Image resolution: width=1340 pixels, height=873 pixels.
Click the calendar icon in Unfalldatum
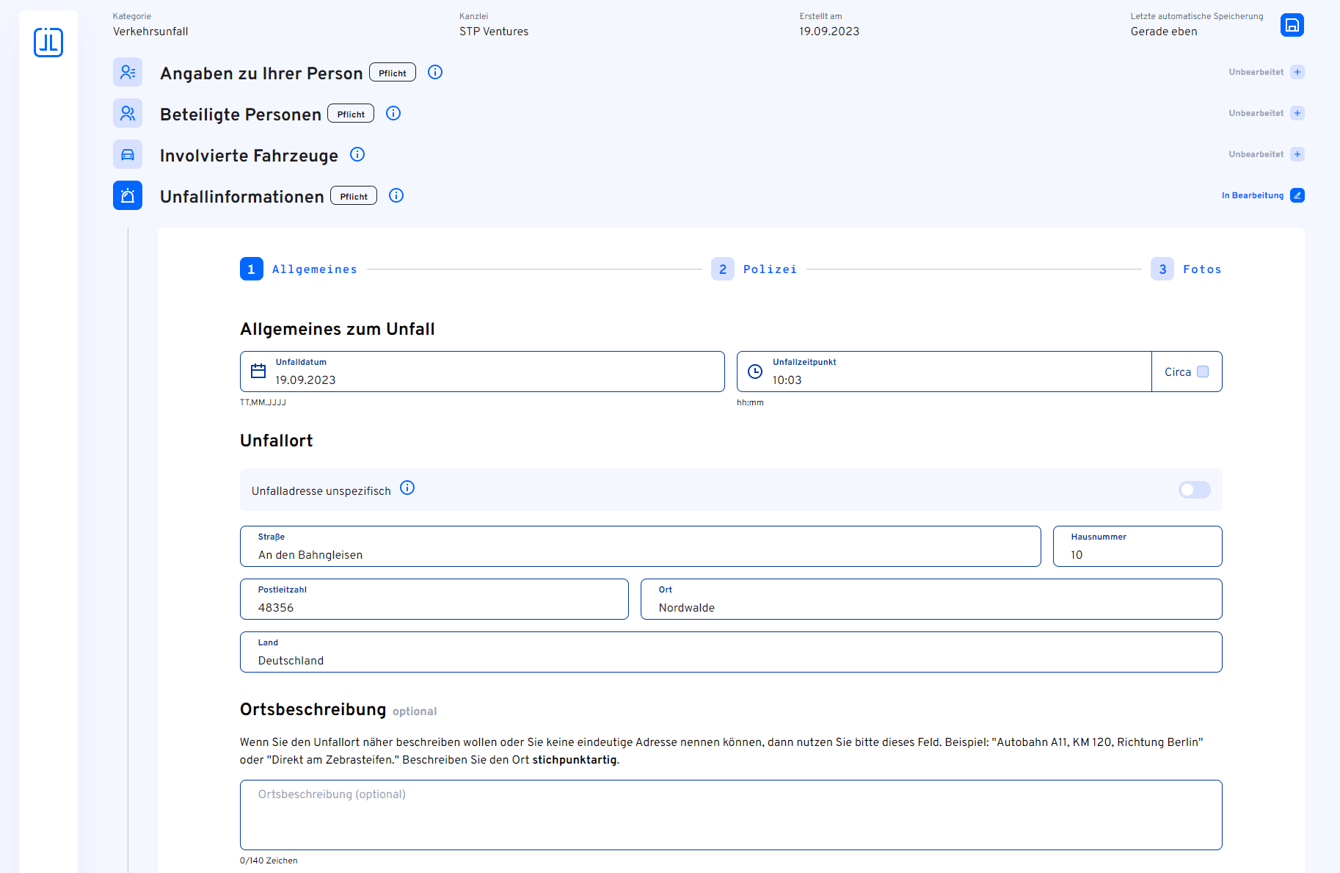tap(258, 371)
